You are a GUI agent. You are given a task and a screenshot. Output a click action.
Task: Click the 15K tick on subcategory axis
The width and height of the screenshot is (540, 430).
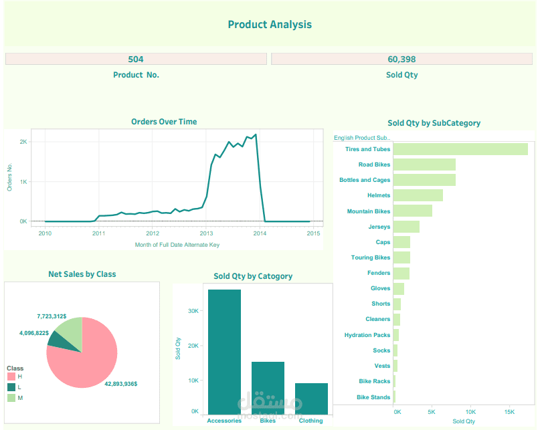point(509,412)
